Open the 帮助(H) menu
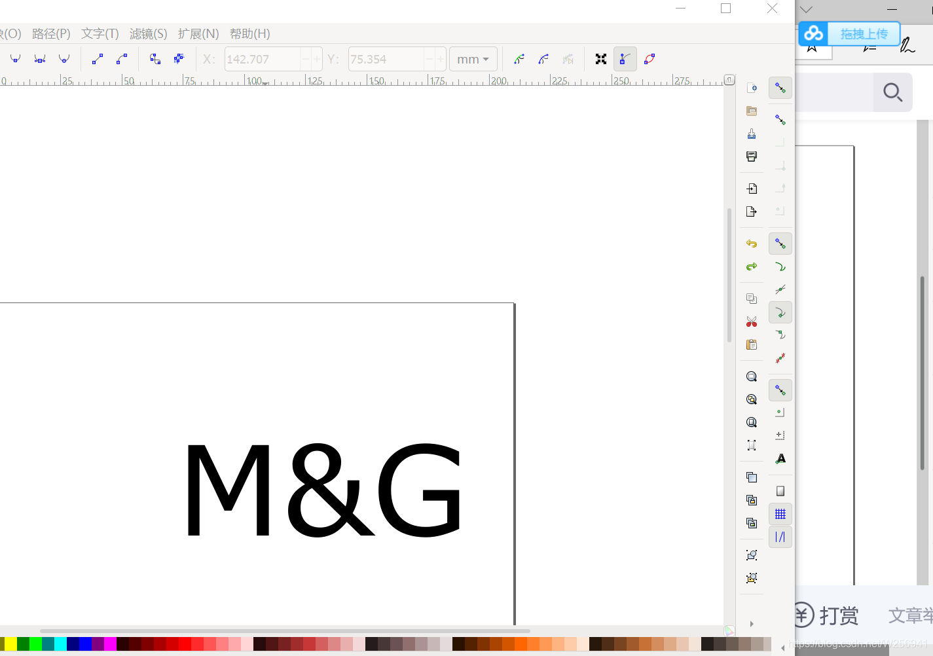 point(250,33)
